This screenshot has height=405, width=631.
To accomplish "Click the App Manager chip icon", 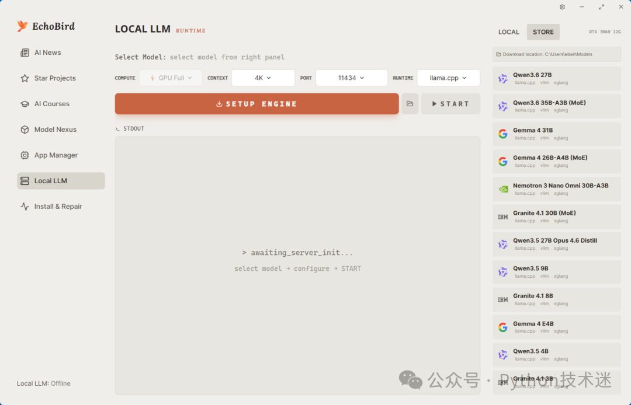I will pos(25,155).
